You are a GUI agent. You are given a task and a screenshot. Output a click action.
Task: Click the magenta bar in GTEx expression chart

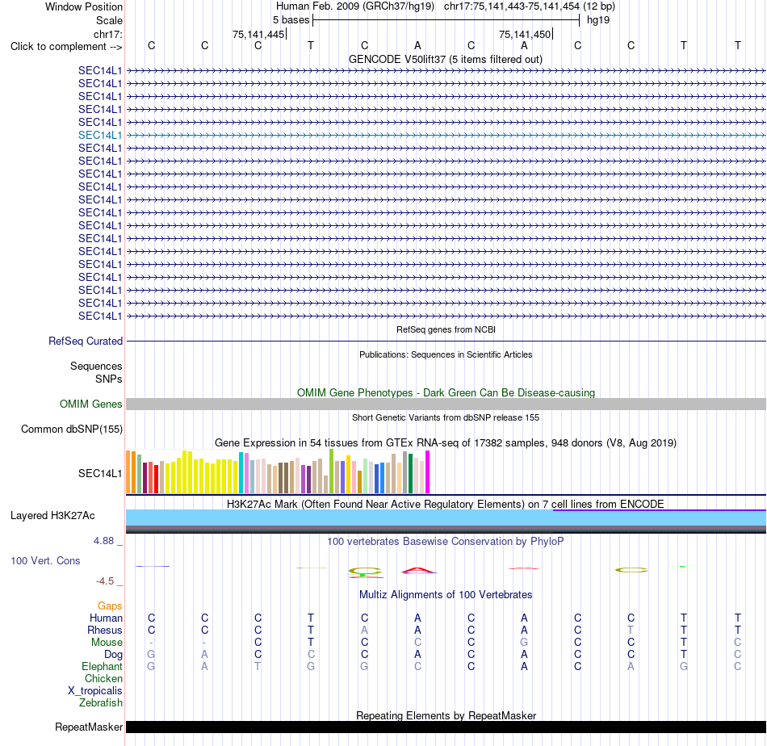(x=428, y=472)
